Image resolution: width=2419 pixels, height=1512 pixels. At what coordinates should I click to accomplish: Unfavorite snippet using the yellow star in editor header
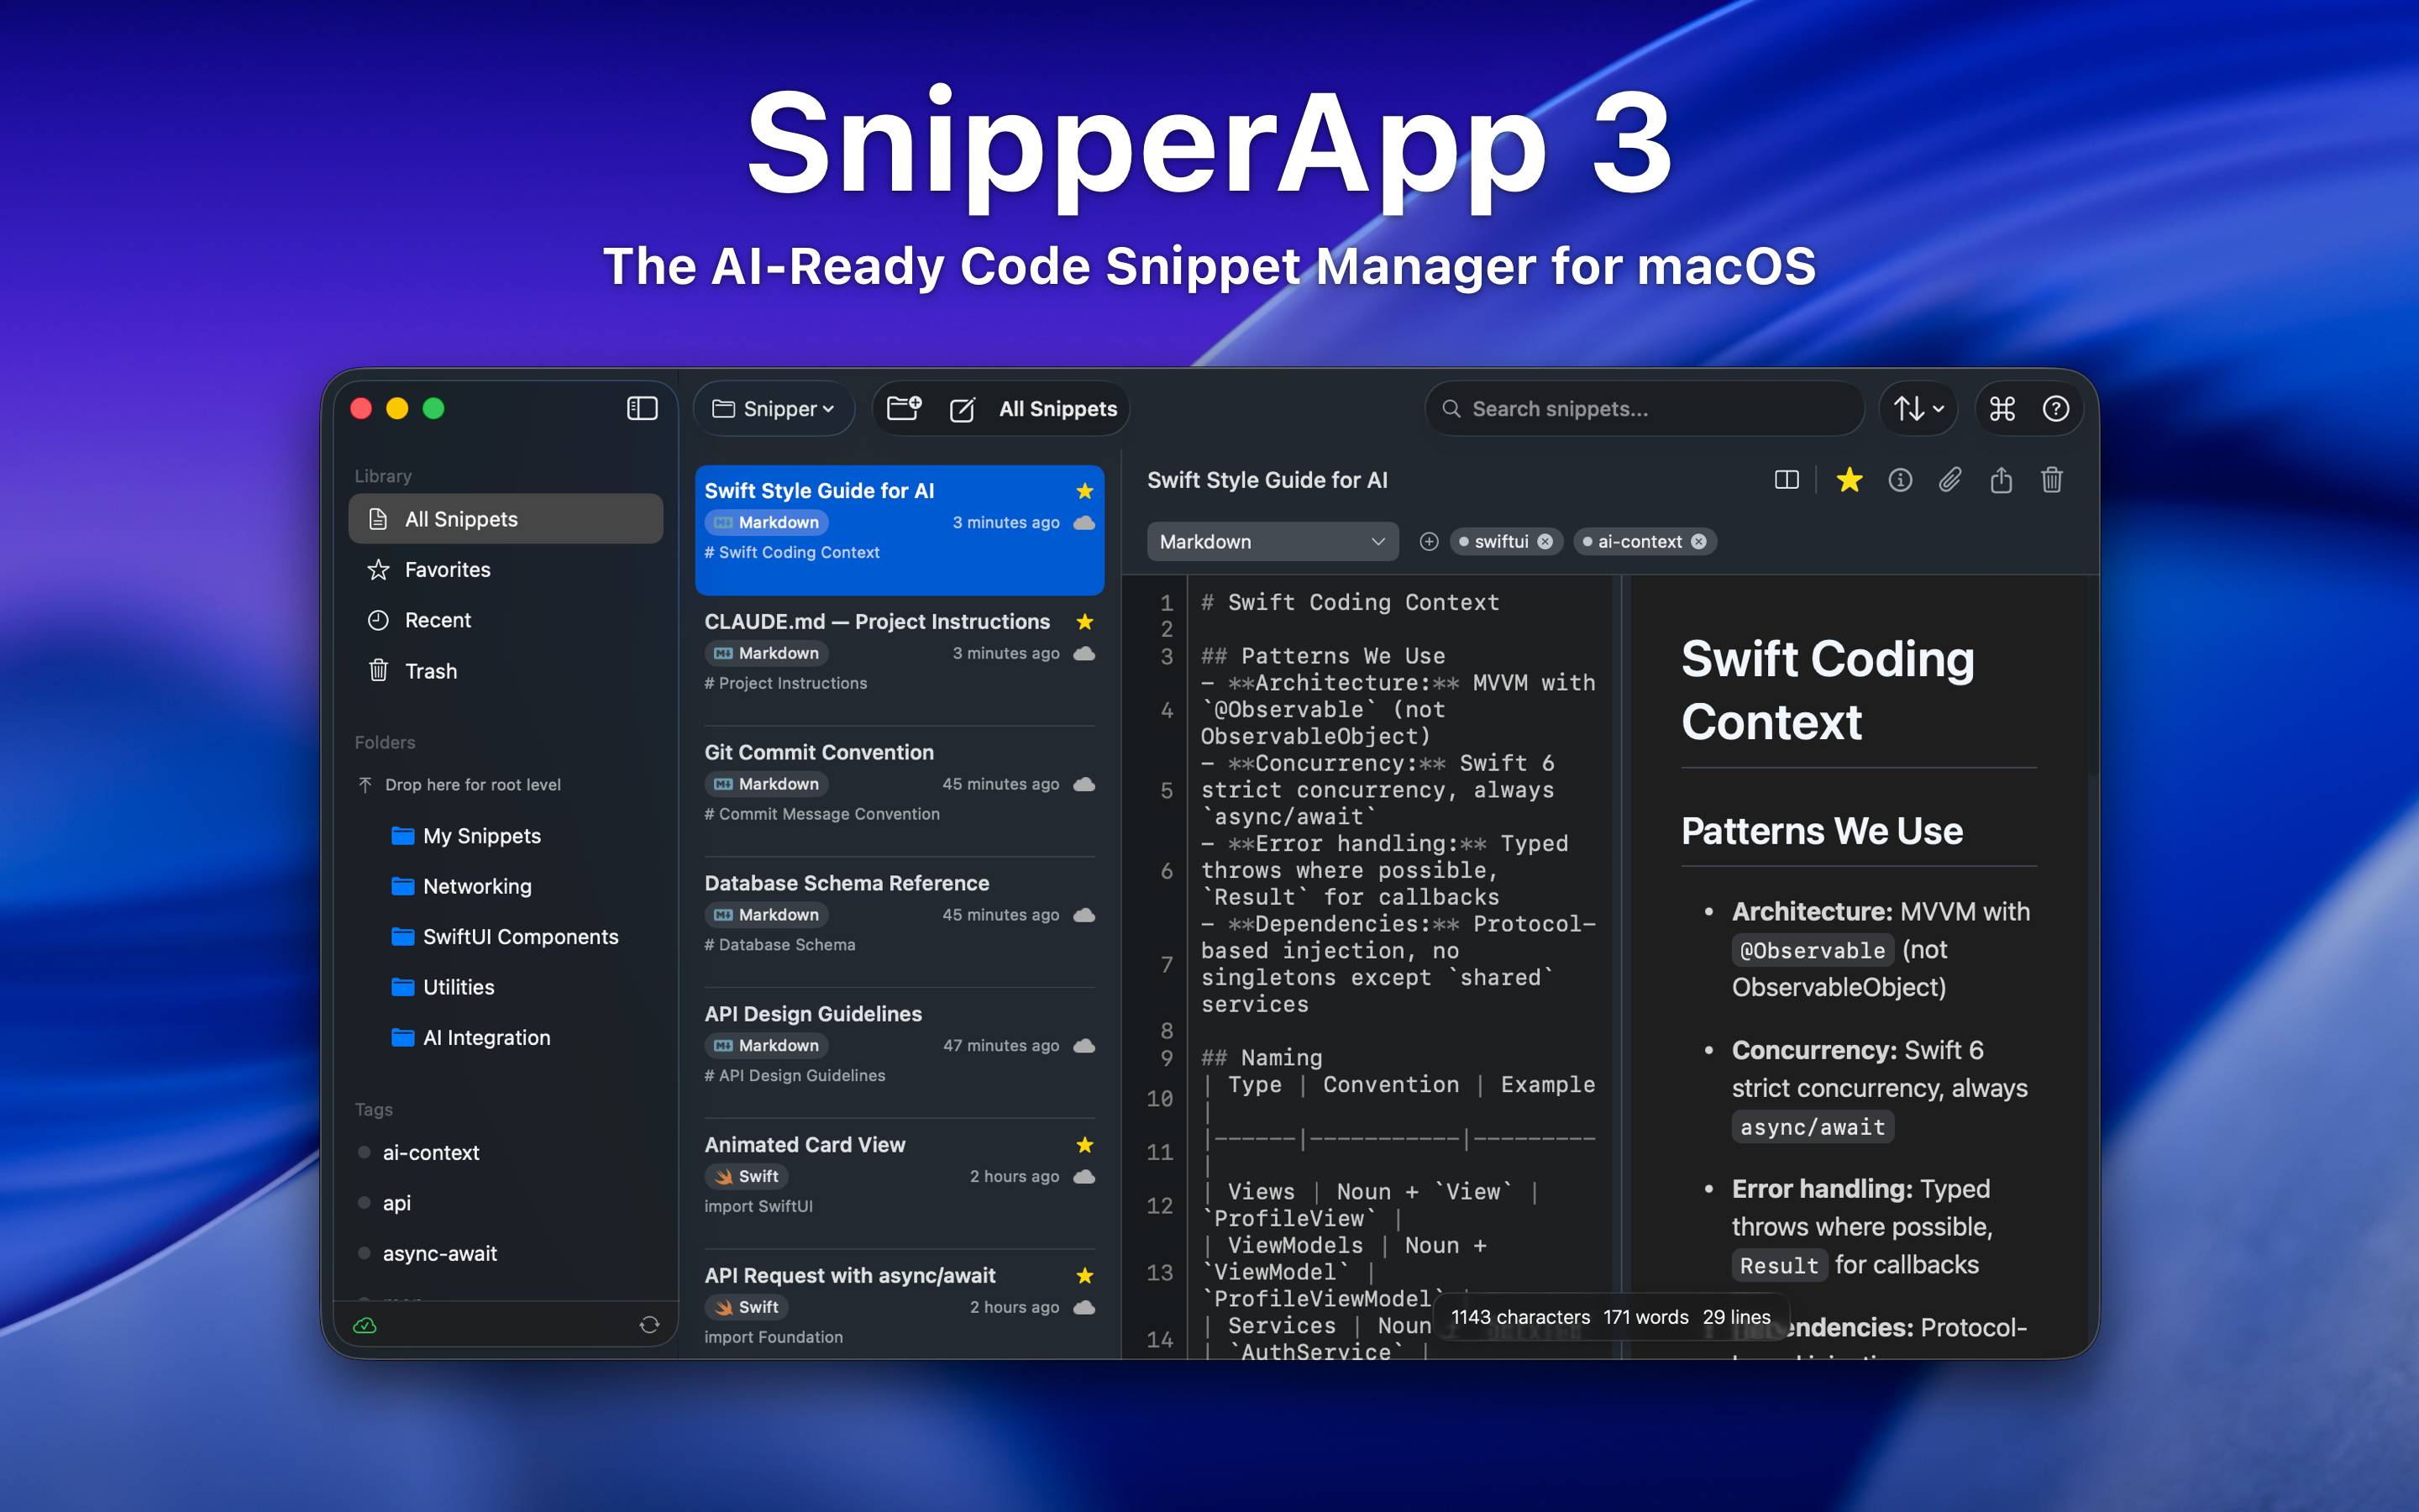pyautogui.click(x=1850, y=480)
